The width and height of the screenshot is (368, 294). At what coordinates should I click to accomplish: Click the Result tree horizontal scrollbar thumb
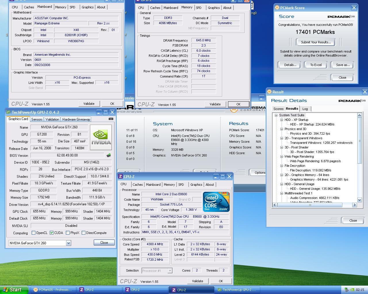click(x=310, y=205)
